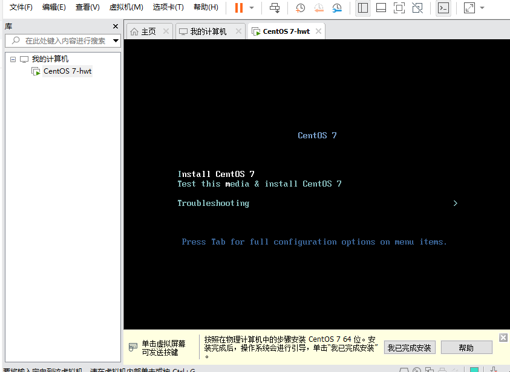Close the 我的计算机 tab
510x372 pixels.
[x=238, y=31]
